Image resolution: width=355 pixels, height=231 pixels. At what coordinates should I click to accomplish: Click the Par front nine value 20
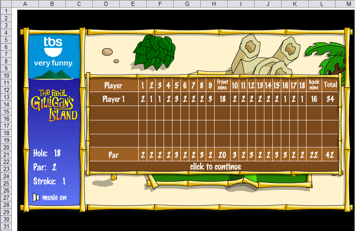click(222, 155)
